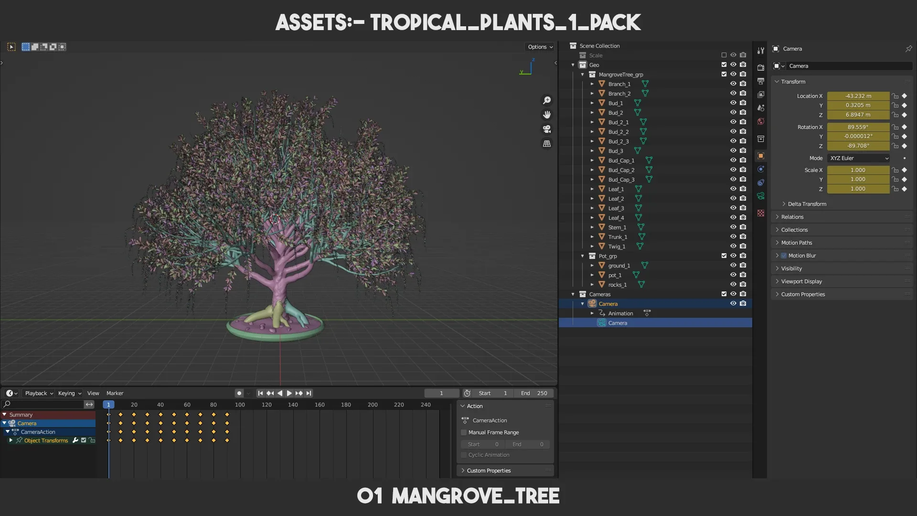Screen dimensions: 917x516
Task: Collapse the Pot_grp collection
Action: click(583, 256)
